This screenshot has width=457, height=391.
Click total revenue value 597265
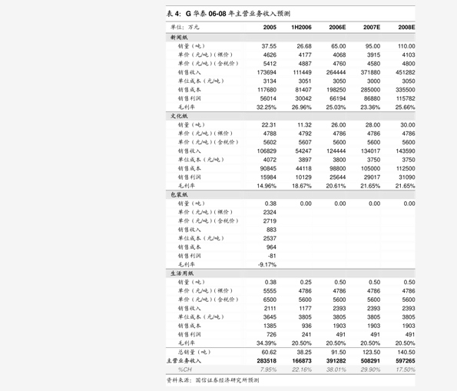click(x=406, y=361)
